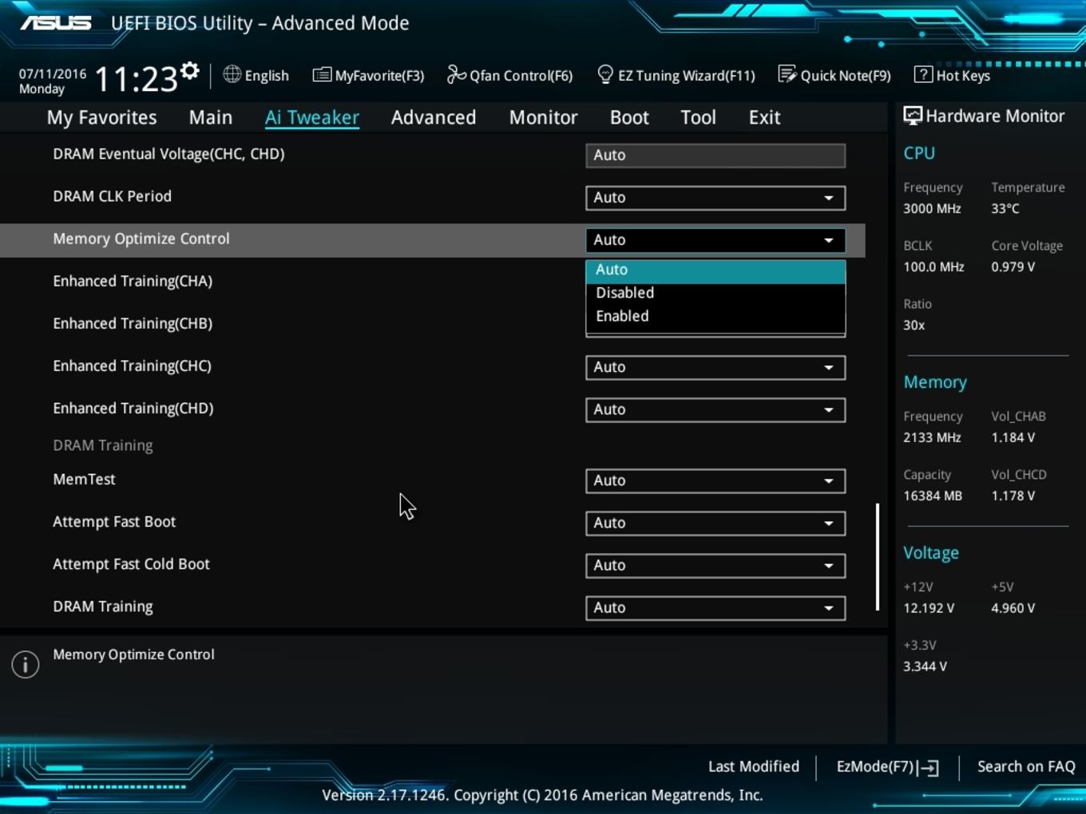Viewport: 1086px width, 814px height.
Task: Open the My Favorites tab
Action: point(101,117)
